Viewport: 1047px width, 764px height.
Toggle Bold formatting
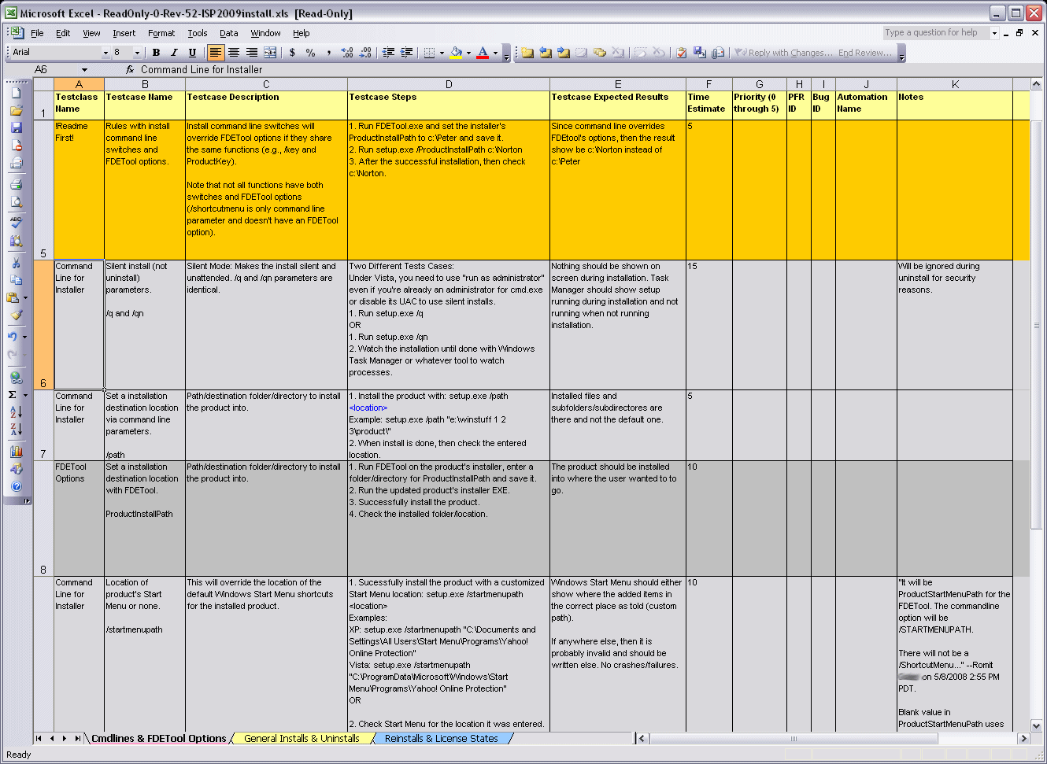pos(156,53)
